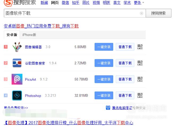Show QR code for PicsArt
This screenshot has width=173, height=126.
click(x=140, y=79)
